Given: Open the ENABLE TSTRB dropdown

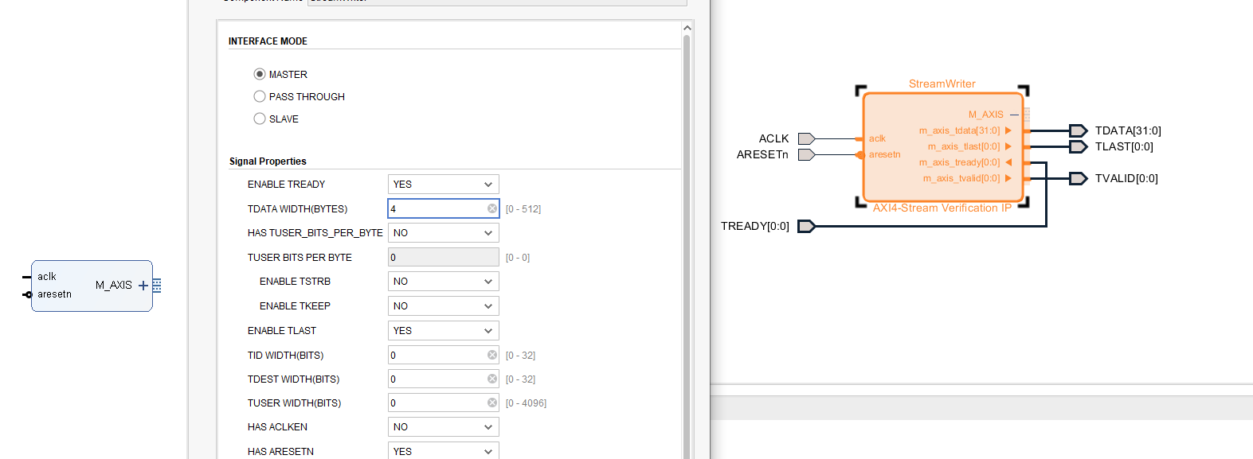Looking at the screenshot, I should point(444,281).
